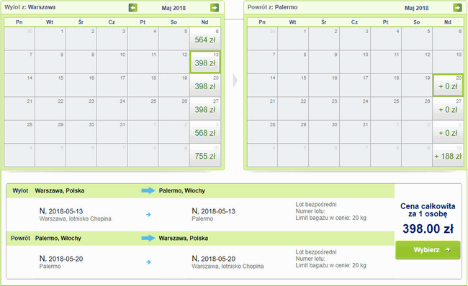Click return 'Lot bezpośredni' text
The image size is (468, 286).
click(316, 252)
